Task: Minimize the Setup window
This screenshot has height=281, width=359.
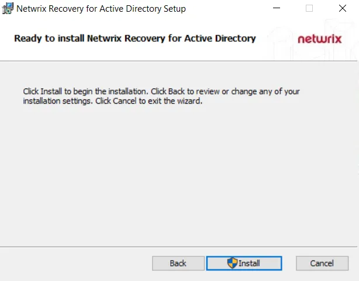Action: [277, 8]
